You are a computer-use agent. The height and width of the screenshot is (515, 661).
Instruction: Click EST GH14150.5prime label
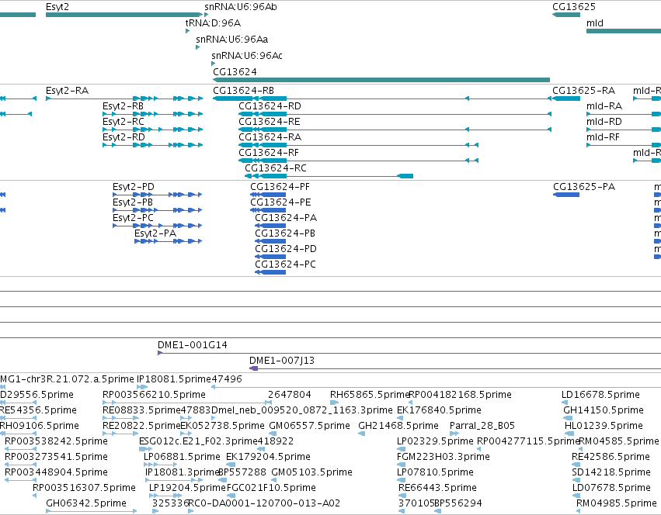point(604,410)
